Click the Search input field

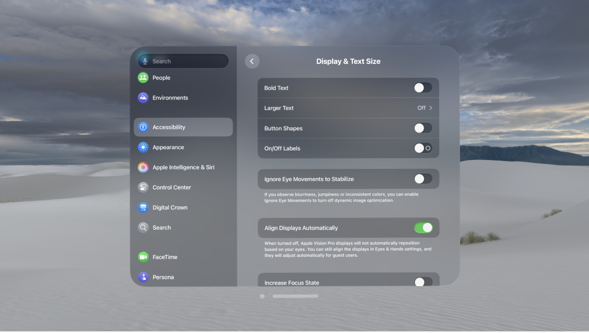[183, 61]
